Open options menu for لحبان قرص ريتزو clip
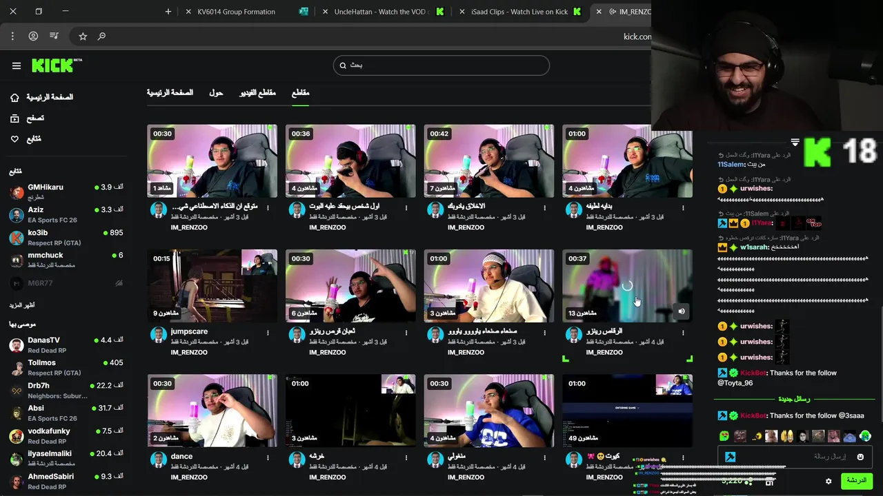Image resolution: width=883 pixels, height=496 pixels. [406, 333]
